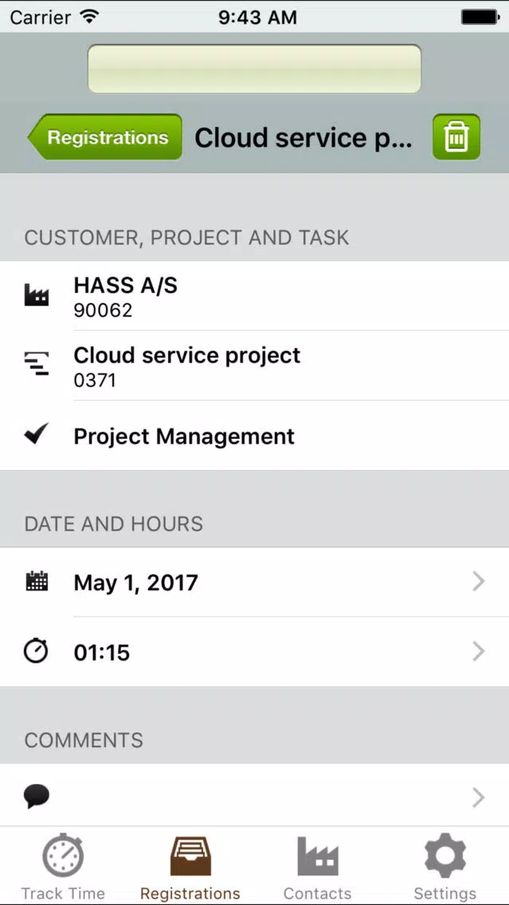Select the Registrations tab at the bottom
Viewport: 509px width, 905px height.
pos(190,868)
